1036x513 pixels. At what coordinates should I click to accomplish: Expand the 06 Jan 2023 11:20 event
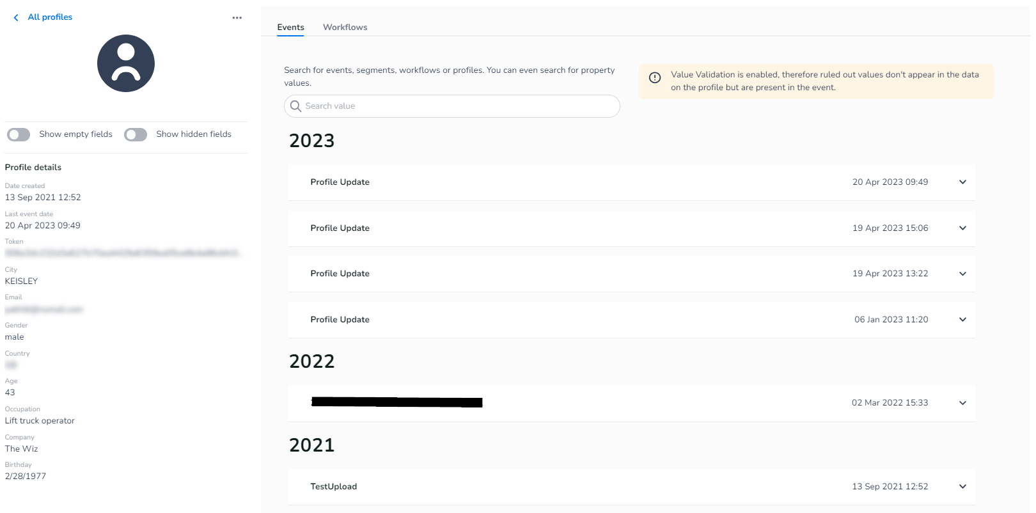click(962, 320)
